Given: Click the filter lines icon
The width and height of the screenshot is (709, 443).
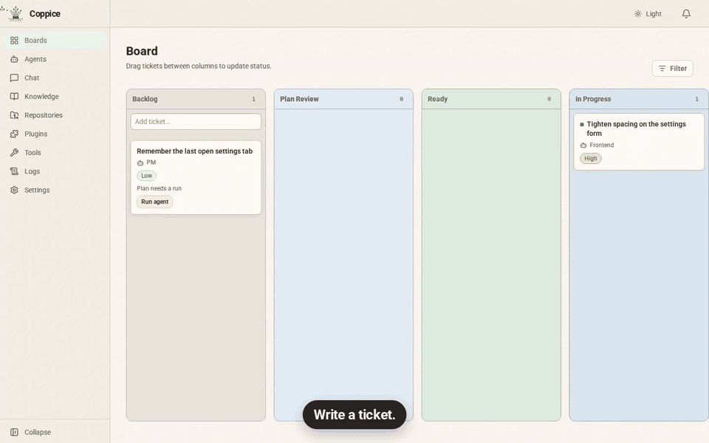Looking at the screenshot, I should pyautogui.click(x=662, y=68).
